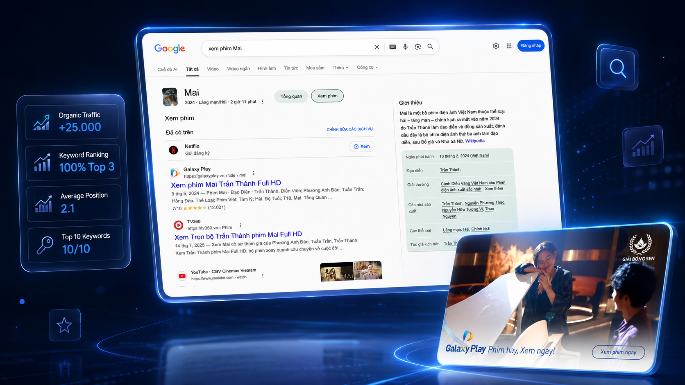Click the Galaxy Play logo in the ad banner
685x385 pixels.
pyautogui.click(x=466, y=344)
